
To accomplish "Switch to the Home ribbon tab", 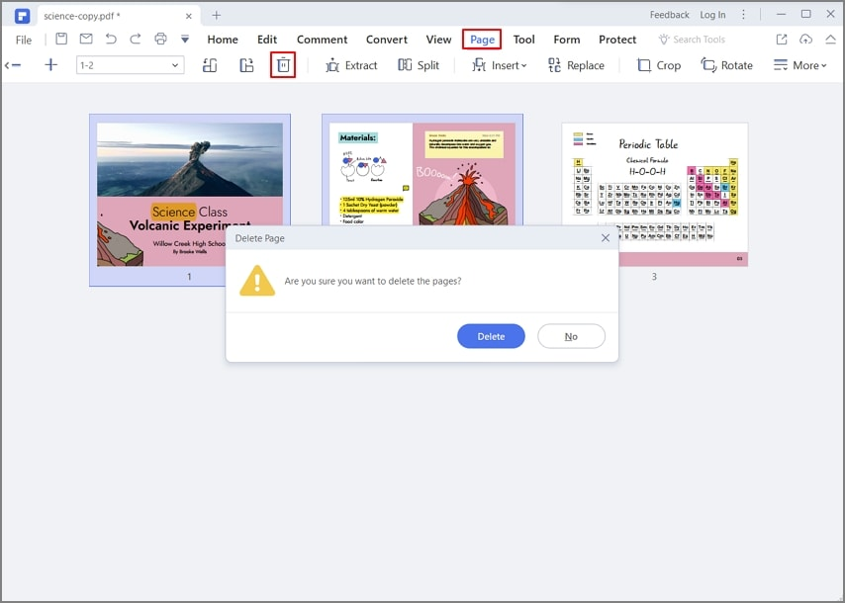I will 222,40.
